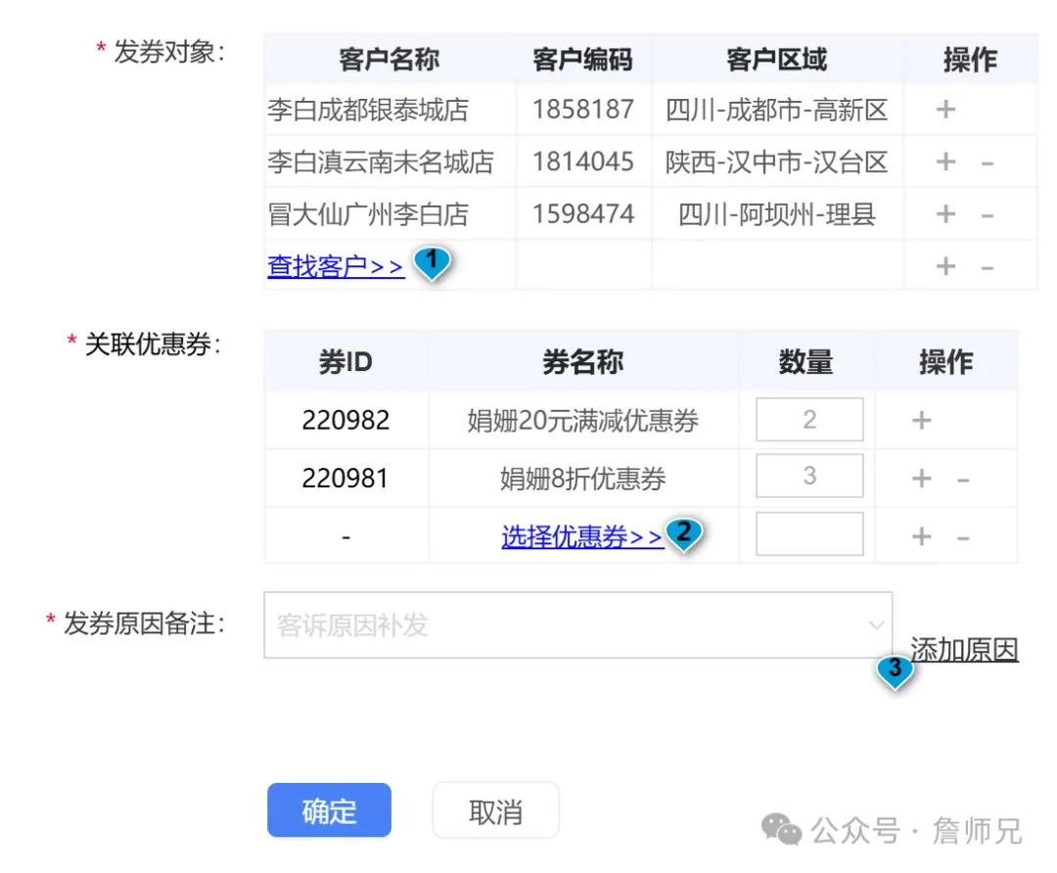Delete coupon 220981 using its minus icon
The width and height of the screenshot is (1057, 873).
click(x=961, y=477)
